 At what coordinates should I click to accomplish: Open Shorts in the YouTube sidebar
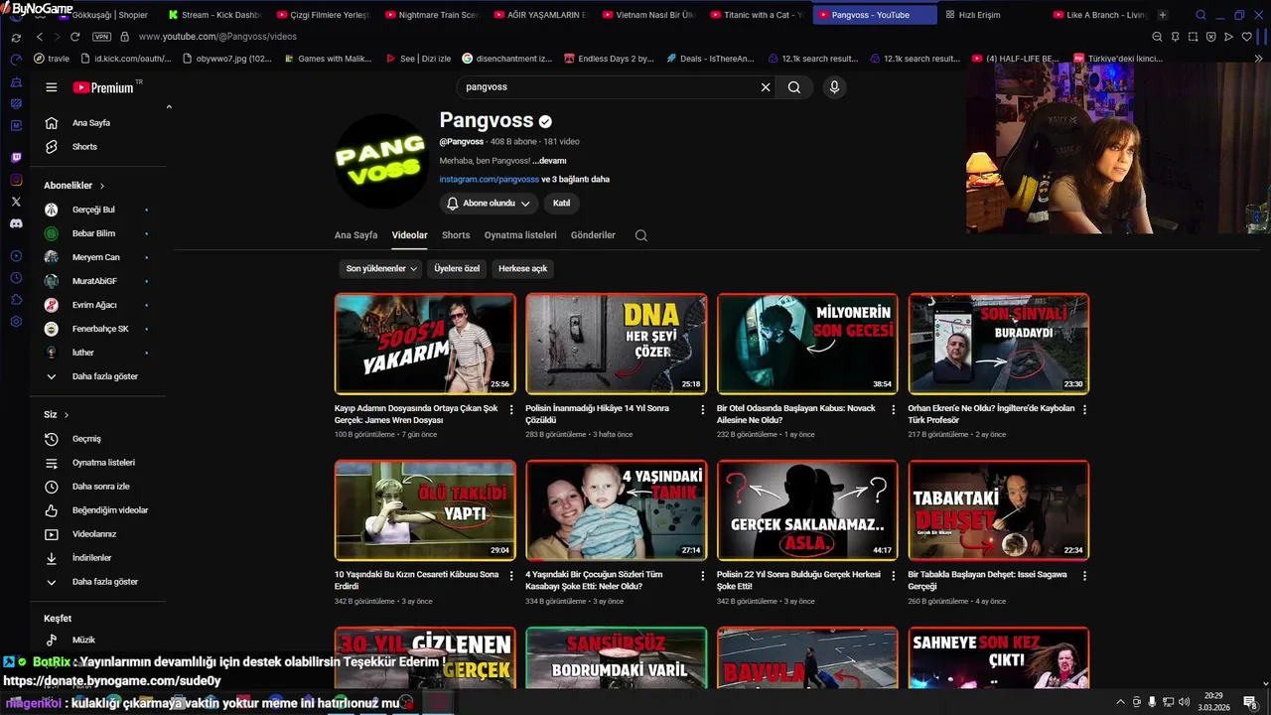(84, 147)
